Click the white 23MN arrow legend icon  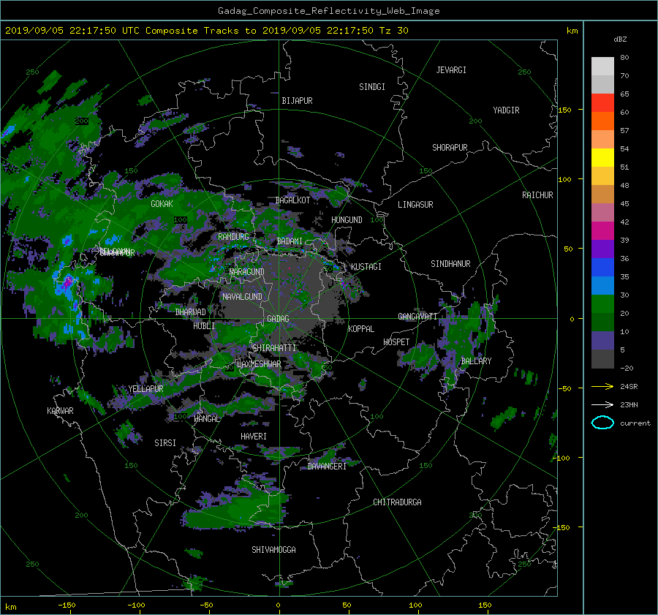[602, 404]
